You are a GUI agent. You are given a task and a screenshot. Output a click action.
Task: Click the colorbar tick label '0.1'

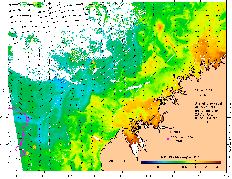tap(159, 167)
